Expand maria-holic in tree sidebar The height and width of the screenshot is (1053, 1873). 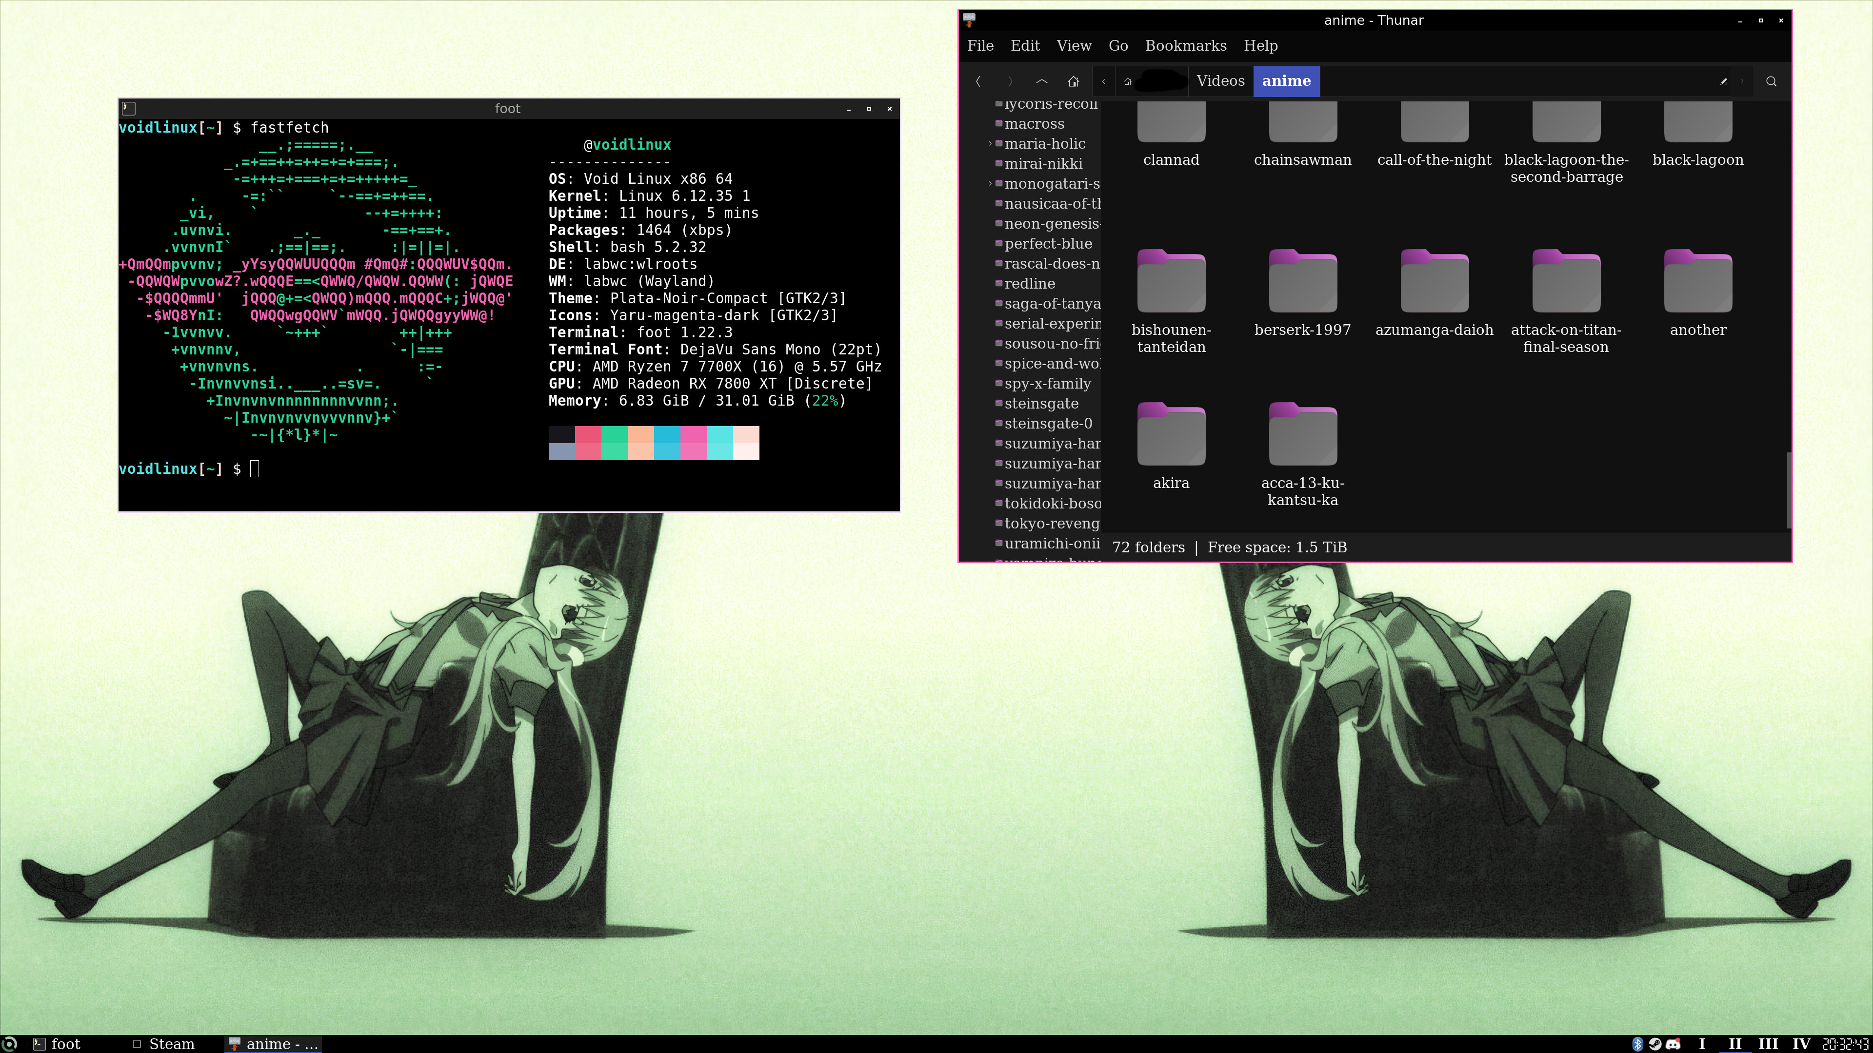tap(990, 144)
